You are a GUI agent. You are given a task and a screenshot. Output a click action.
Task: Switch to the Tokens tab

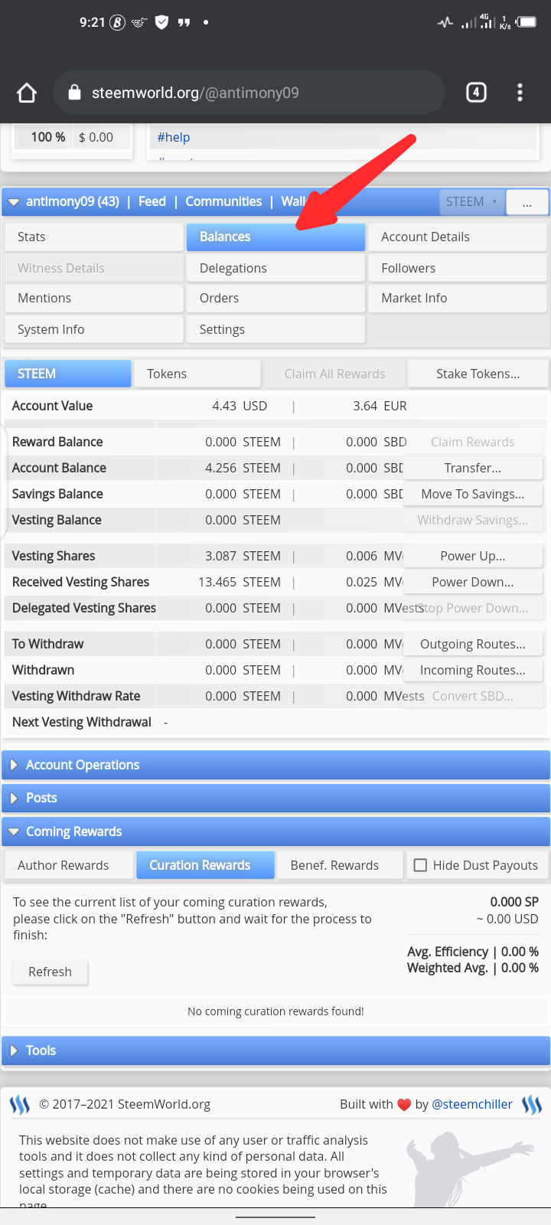coord(197,374)
